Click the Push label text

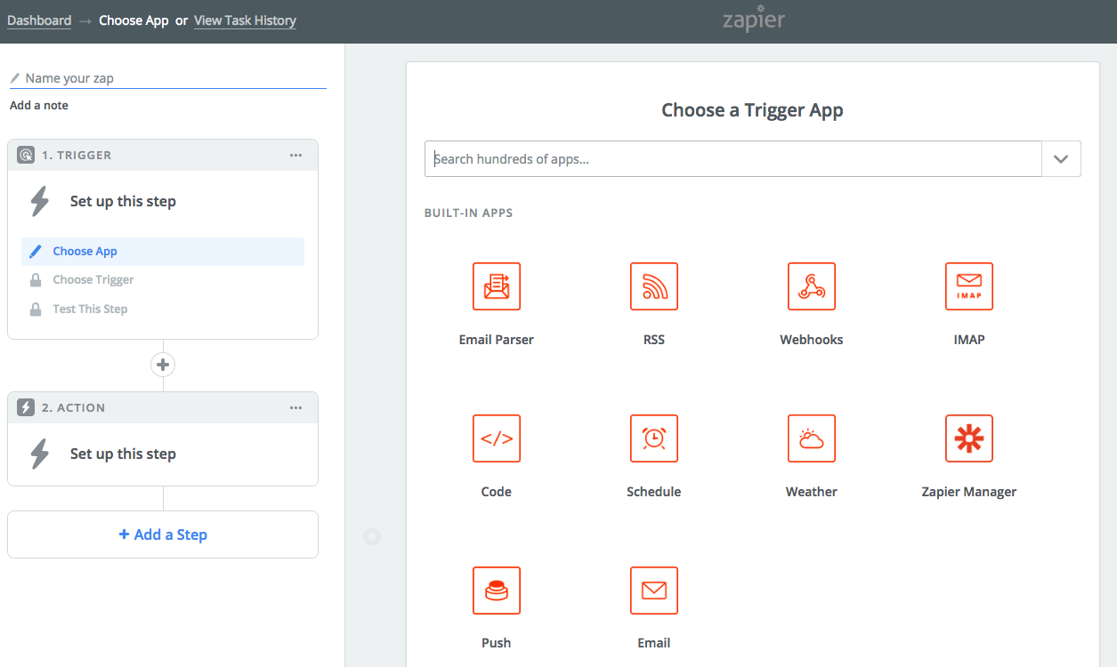(x=496, y=643)
